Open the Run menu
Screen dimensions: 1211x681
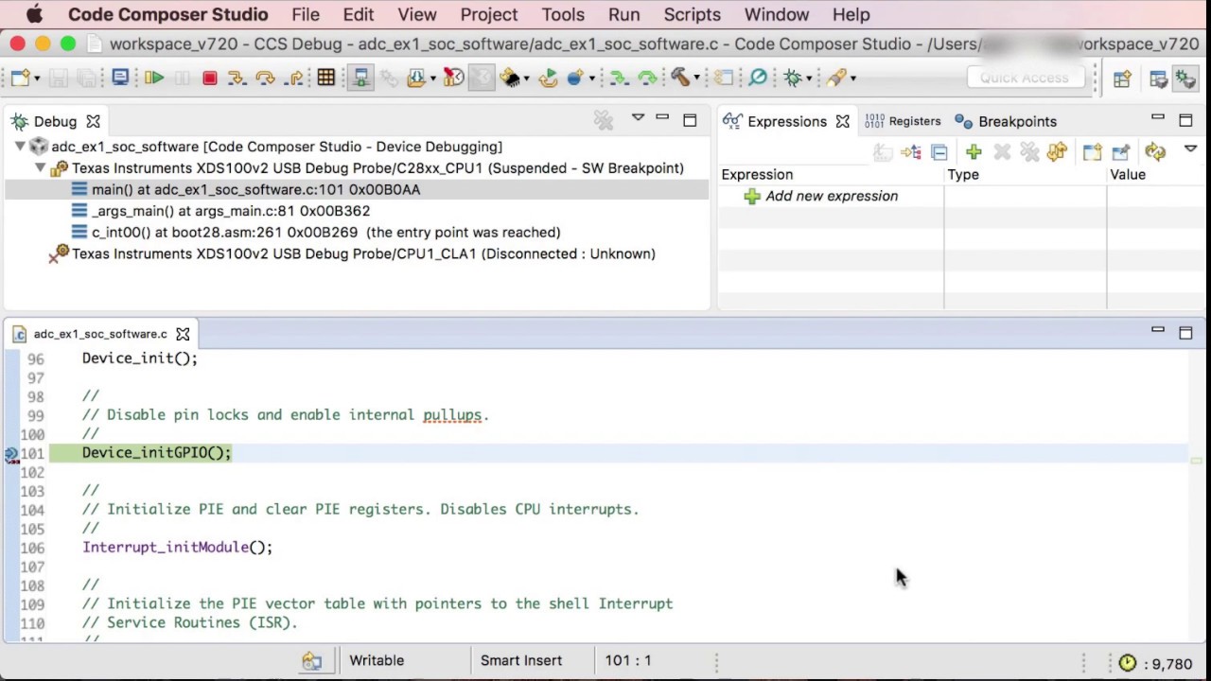point(624,14)
